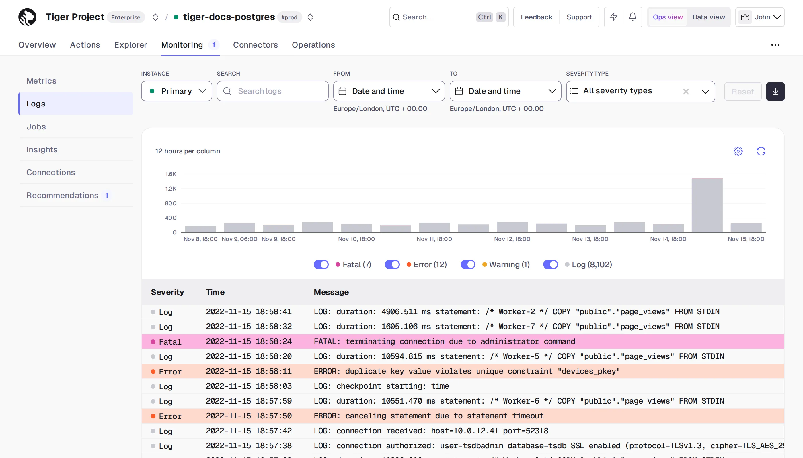Click the tallest chart bar near Nov 15

click(707, 205)
